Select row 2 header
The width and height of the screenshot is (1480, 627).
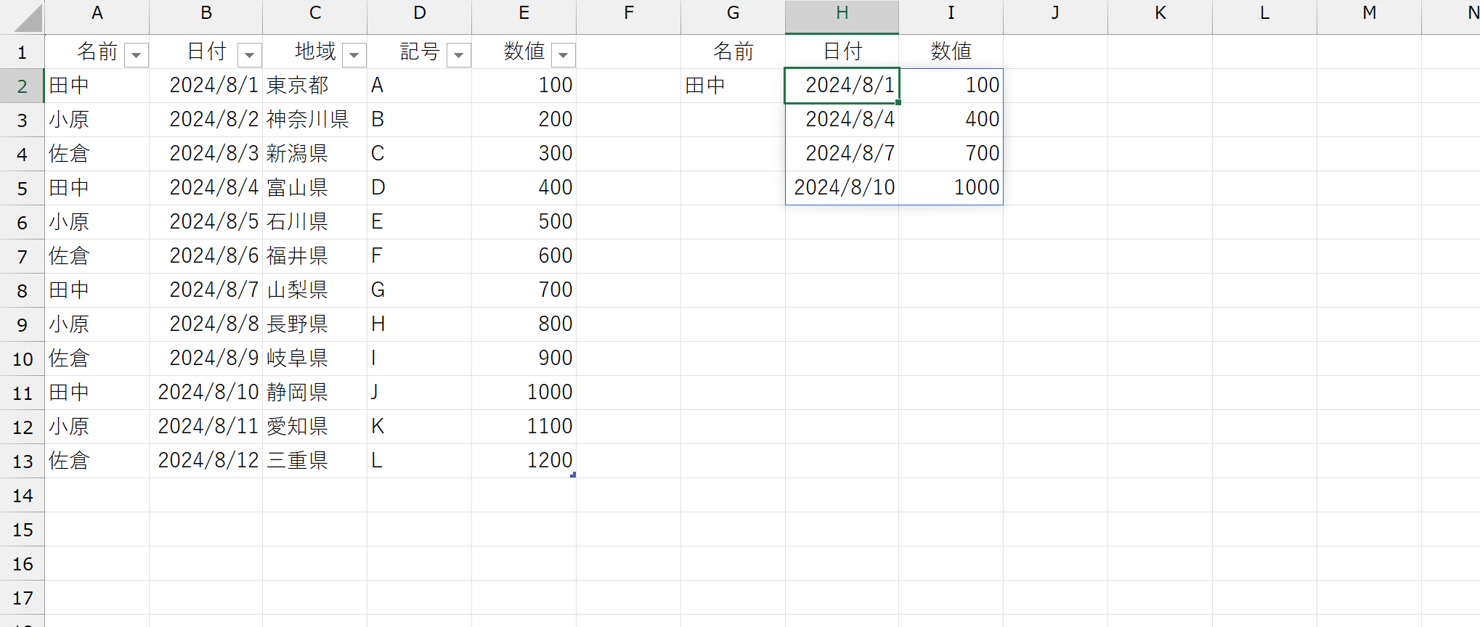coord(22,86)
